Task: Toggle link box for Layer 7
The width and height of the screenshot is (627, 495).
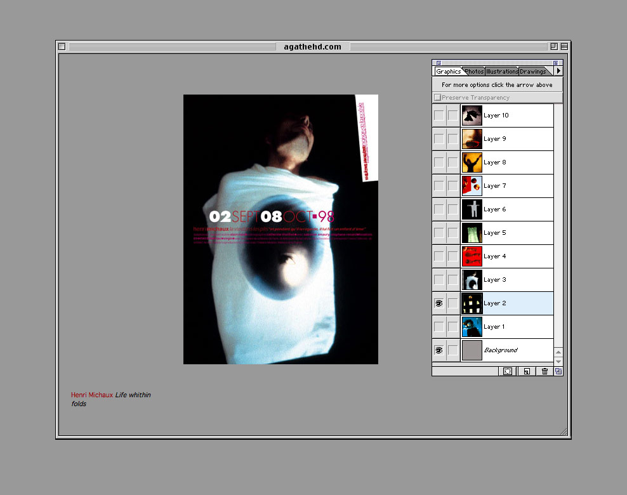Action: pyautogui.click(x=452, y=186)
